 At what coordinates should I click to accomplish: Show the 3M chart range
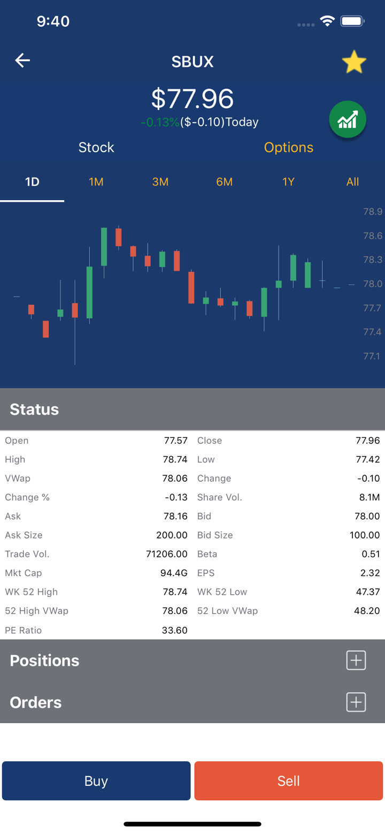(160, 182)
